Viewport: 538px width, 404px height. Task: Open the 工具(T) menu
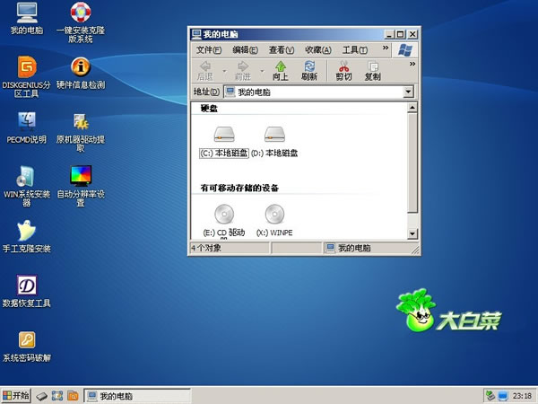click(356, 49)
